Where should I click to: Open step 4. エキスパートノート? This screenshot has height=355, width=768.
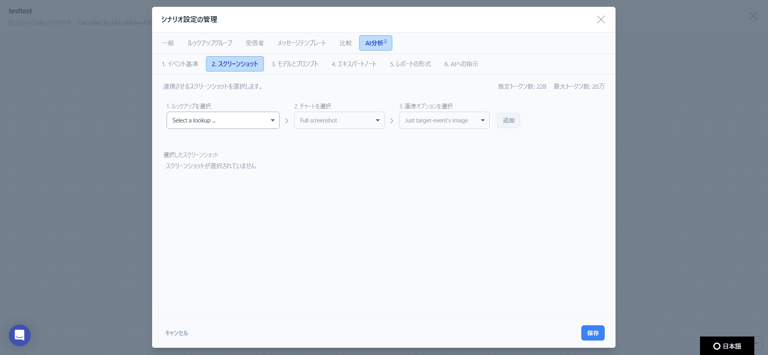[354, 64]
